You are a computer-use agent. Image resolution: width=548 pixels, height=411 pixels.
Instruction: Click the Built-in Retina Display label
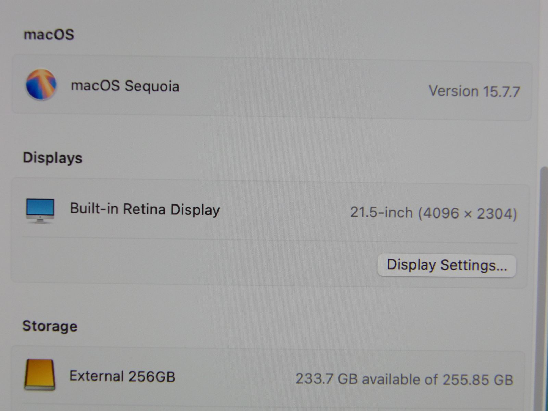[x=145, y=209]
